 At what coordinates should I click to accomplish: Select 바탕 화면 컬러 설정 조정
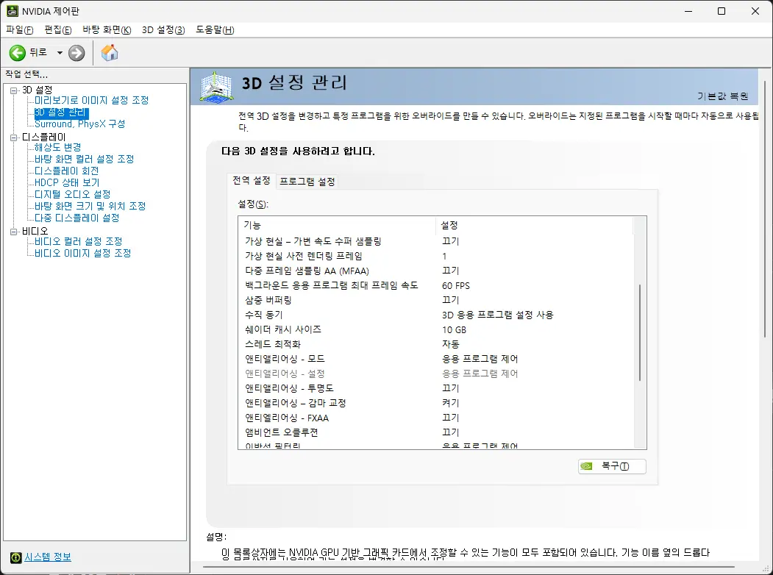[85, 159]
